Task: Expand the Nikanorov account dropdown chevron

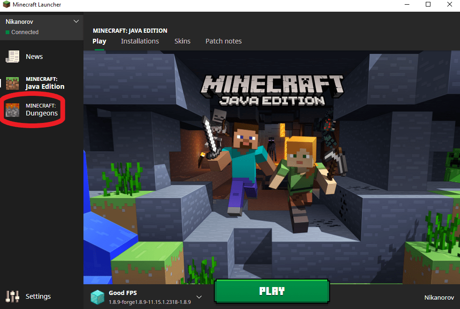Action: pos(76,22)
